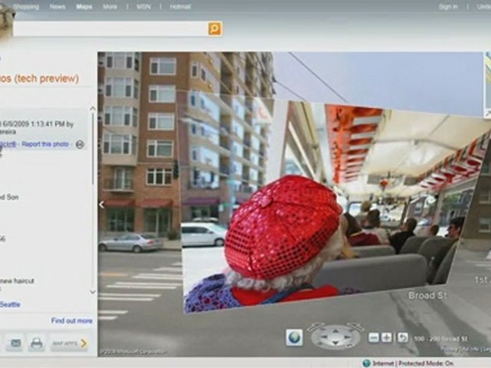
Task: Pan up with the navigation pad arrow
Action: 336,331
